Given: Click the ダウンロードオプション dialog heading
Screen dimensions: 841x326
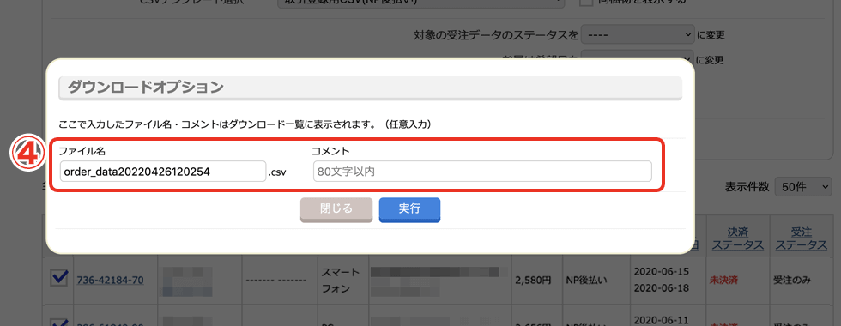Looking at the screenshot, I should (x=145, y=87).
